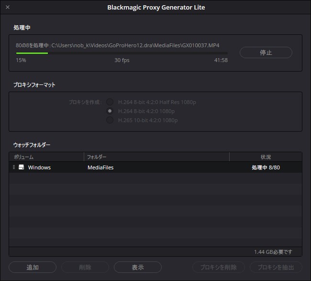Click the 処理中 8/80 status cell
The width and height of the screenshot is (311, 281).
coord(266,167)
